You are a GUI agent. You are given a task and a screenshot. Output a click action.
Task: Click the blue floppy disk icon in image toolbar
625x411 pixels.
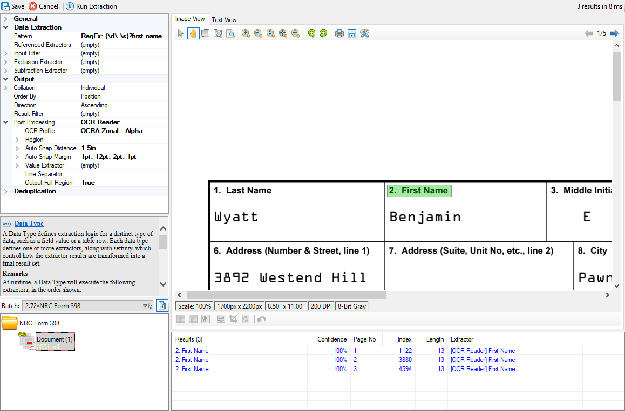(x=351, y=33)
